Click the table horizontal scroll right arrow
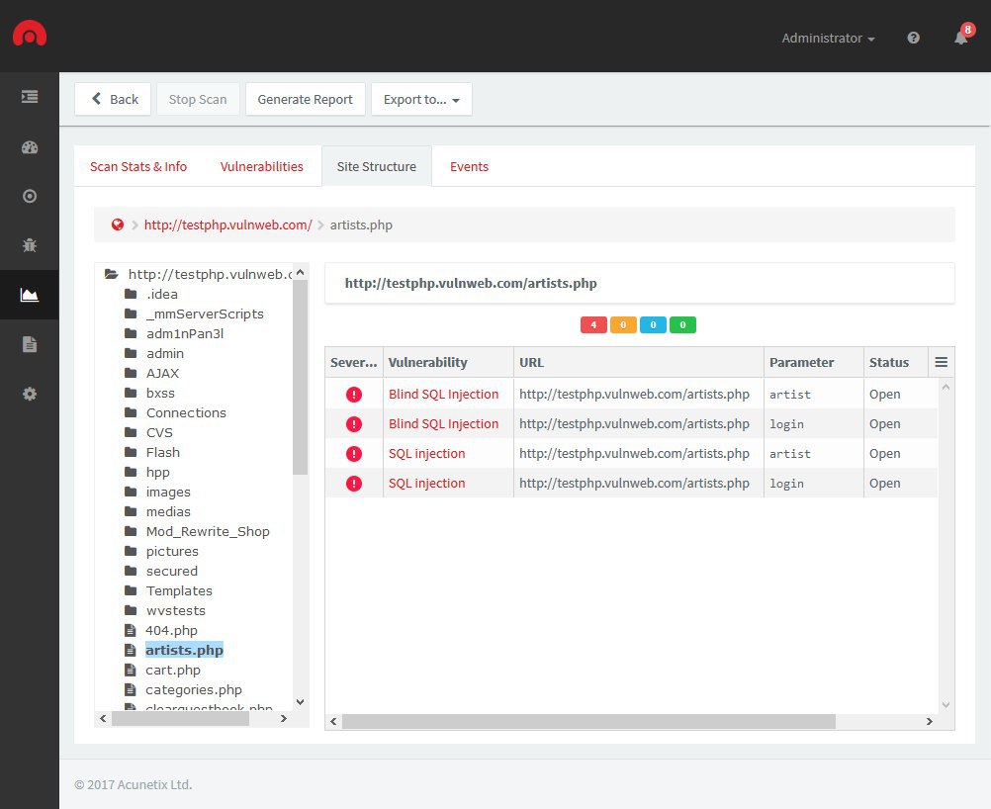Image resolution: width=991 pixels, height=809 pixels. pyautogui.click(x=929, y=721)
